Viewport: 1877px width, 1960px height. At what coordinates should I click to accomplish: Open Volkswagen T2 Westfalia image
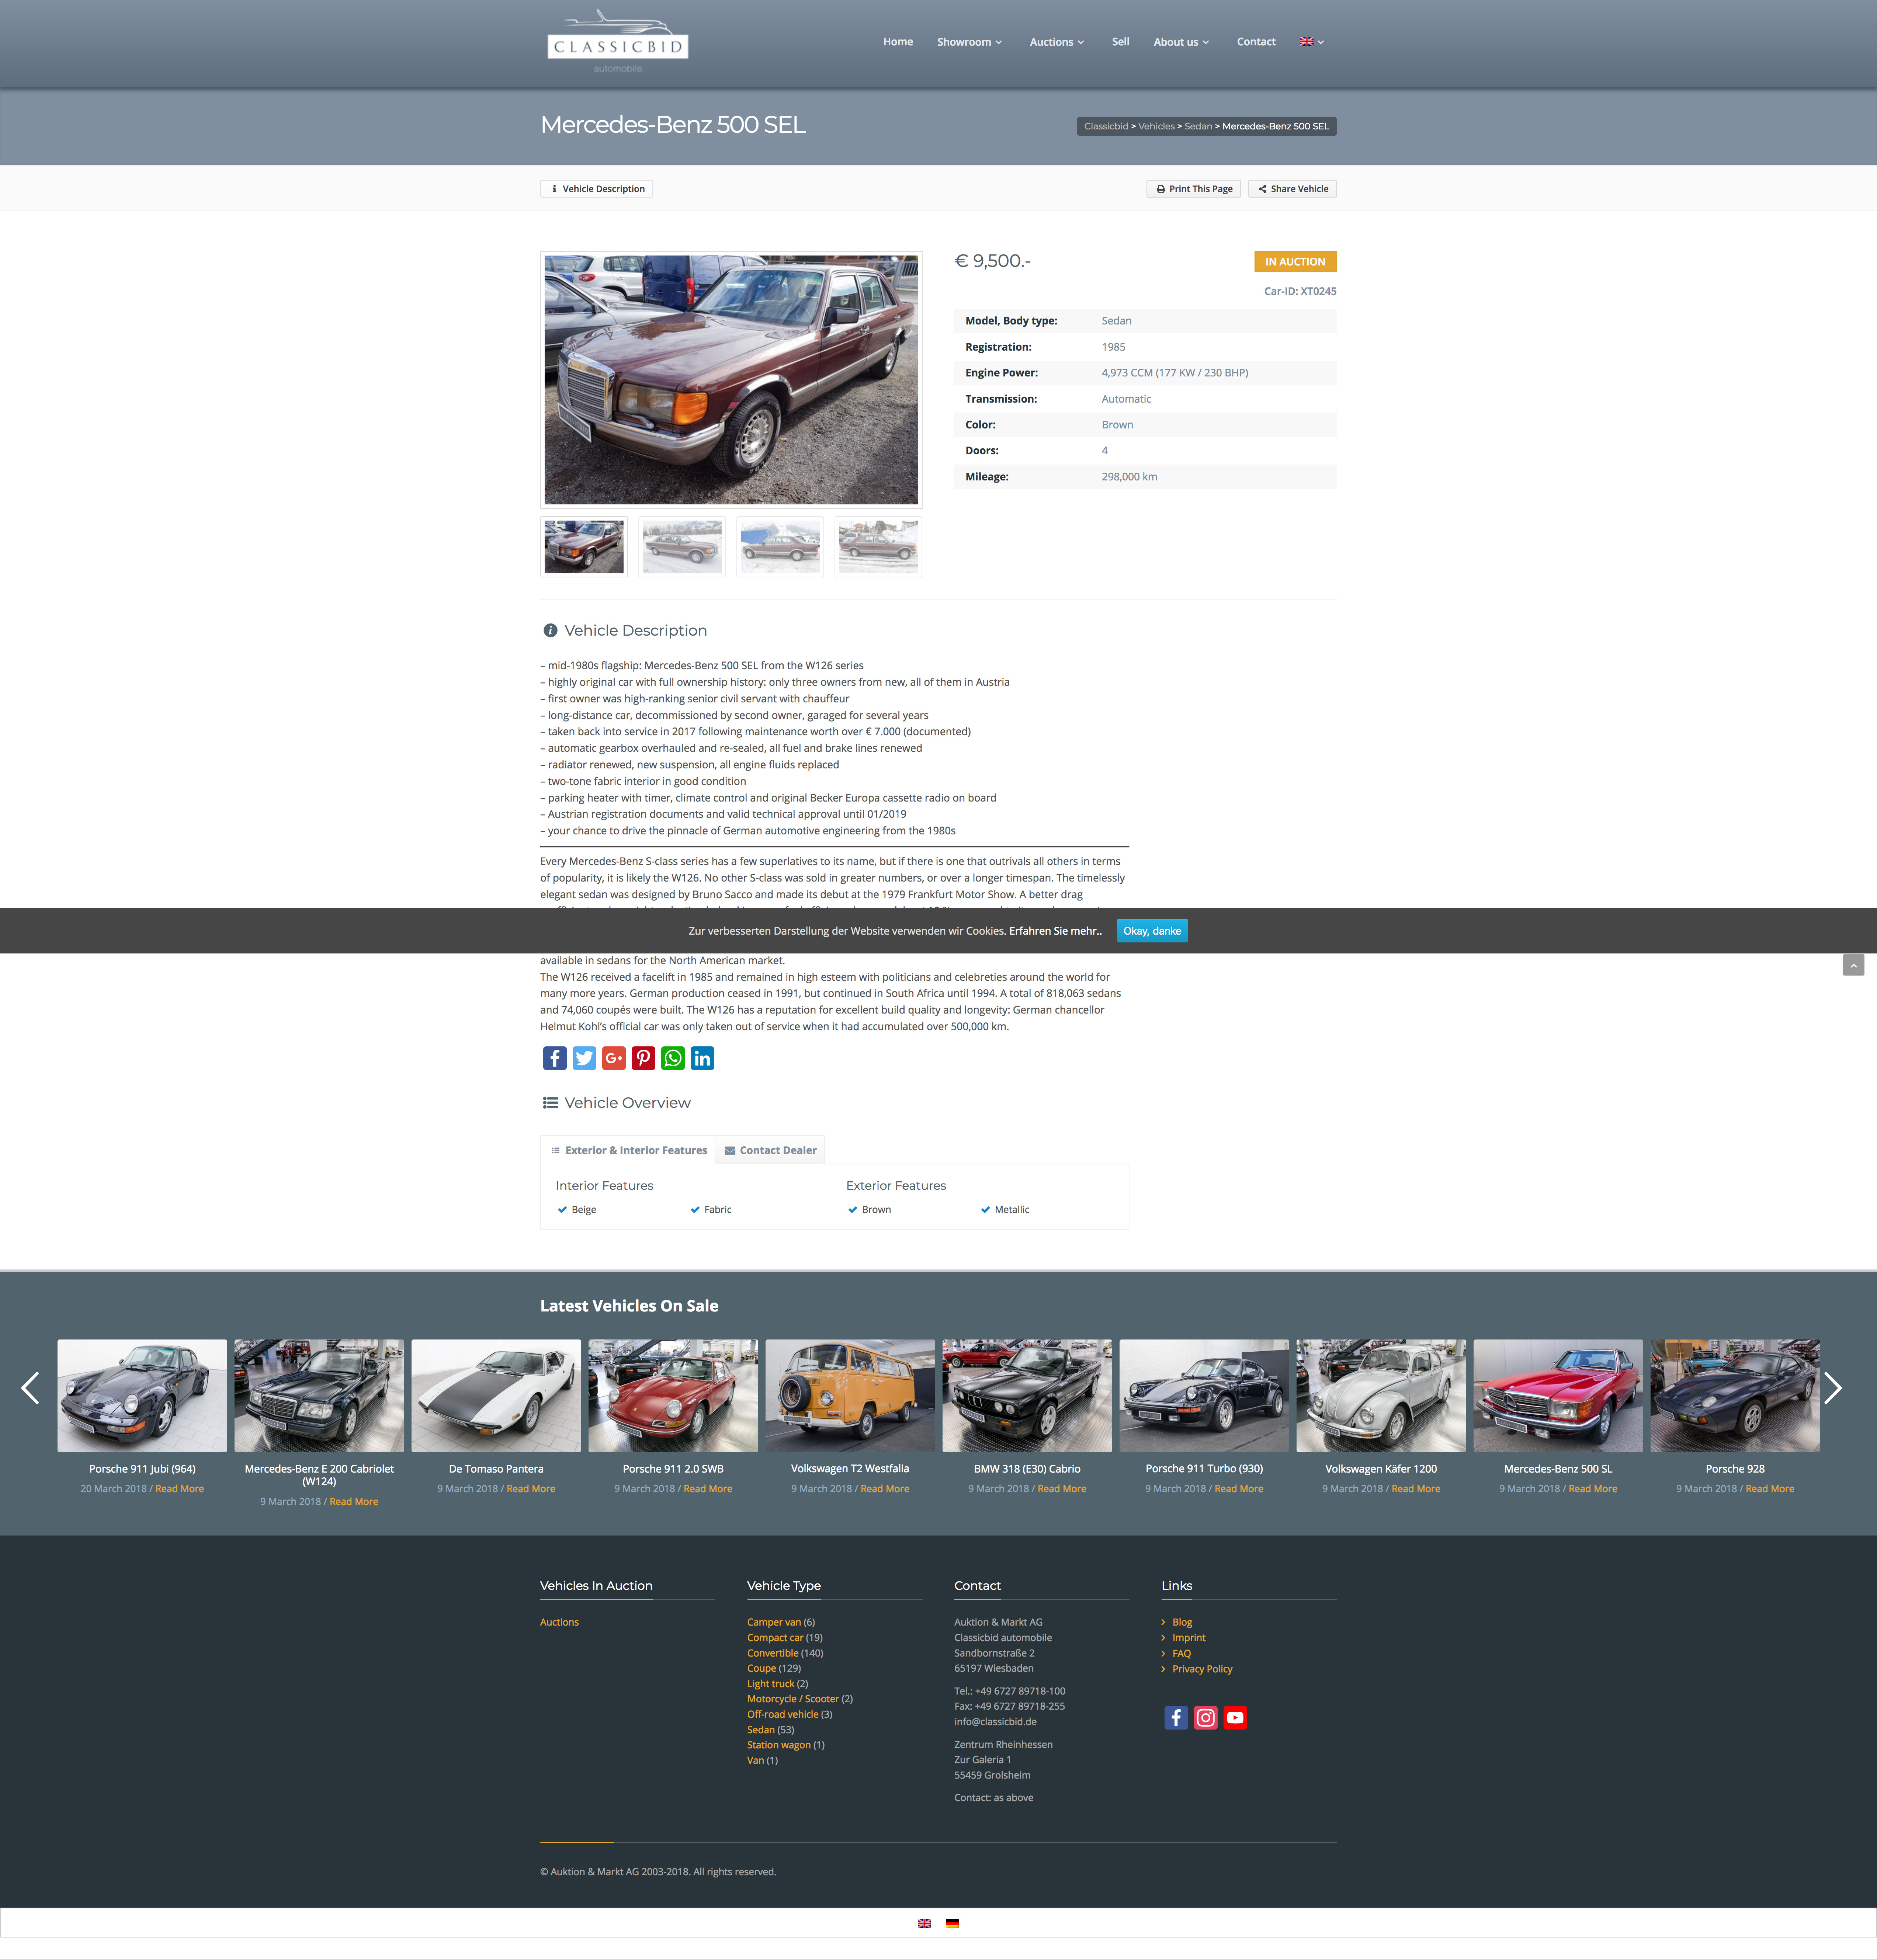tap(850, 1396)
